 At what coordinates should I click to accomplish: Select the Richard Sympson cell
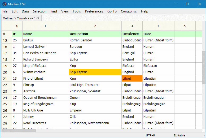(45, 59)
